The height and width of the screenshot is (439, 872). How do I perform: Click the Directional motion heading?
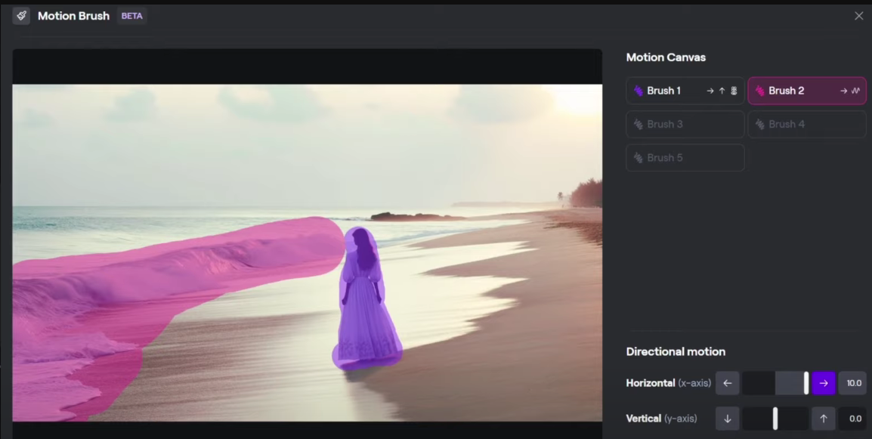pos(676,351)
